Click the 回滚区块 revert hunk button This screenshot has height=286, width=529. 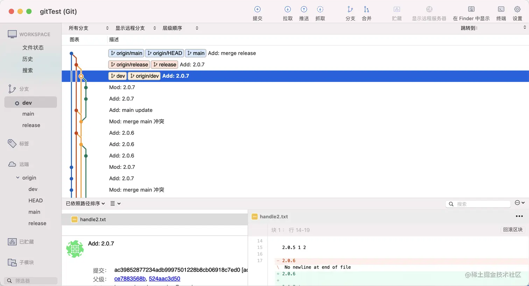tap(513, 230)
